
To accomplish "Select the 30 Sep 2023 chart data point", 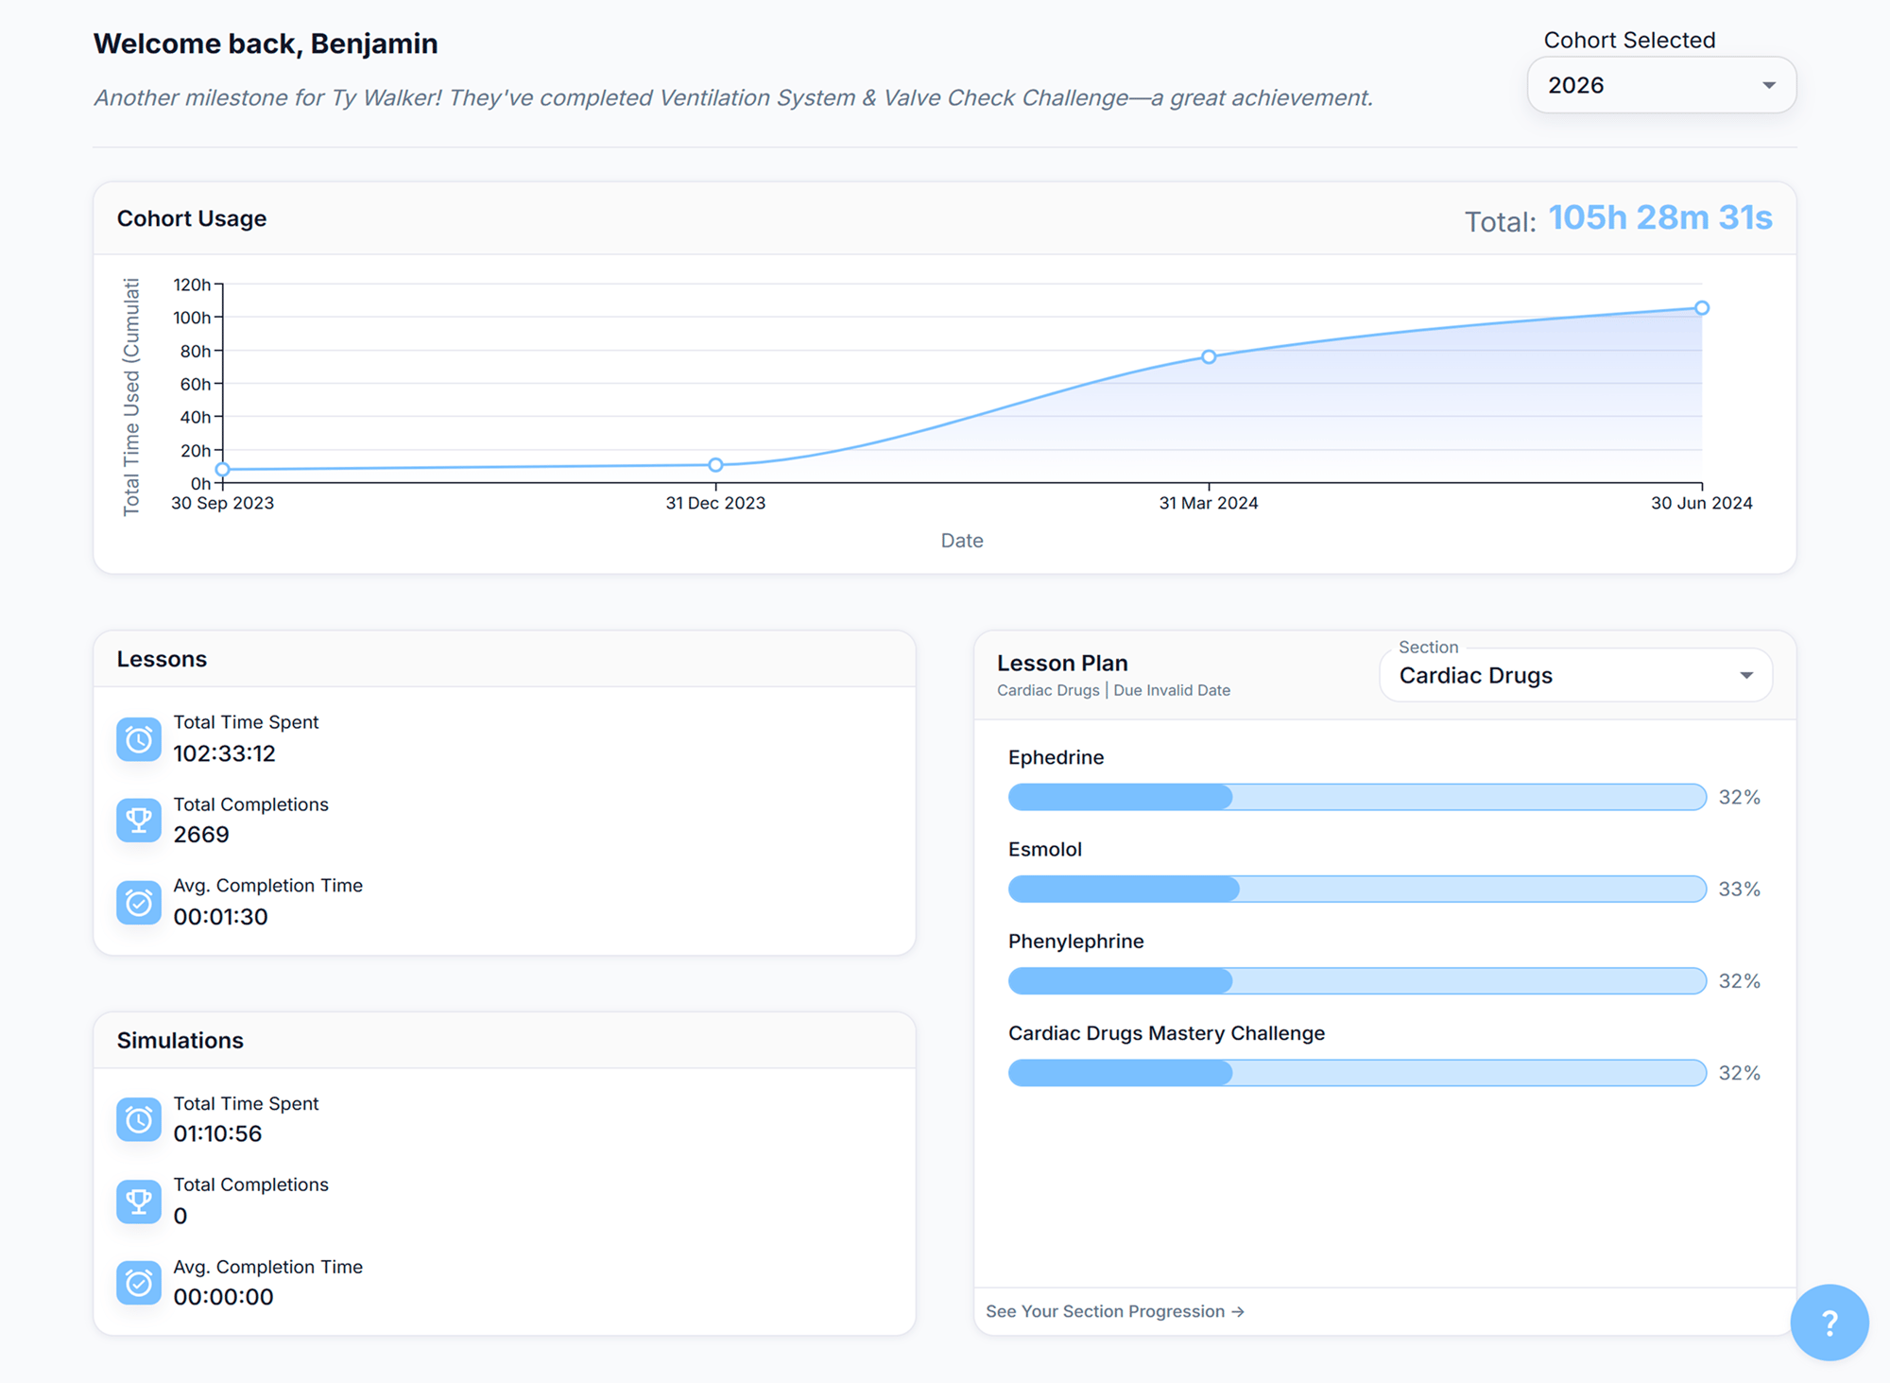I will [223, 469].
